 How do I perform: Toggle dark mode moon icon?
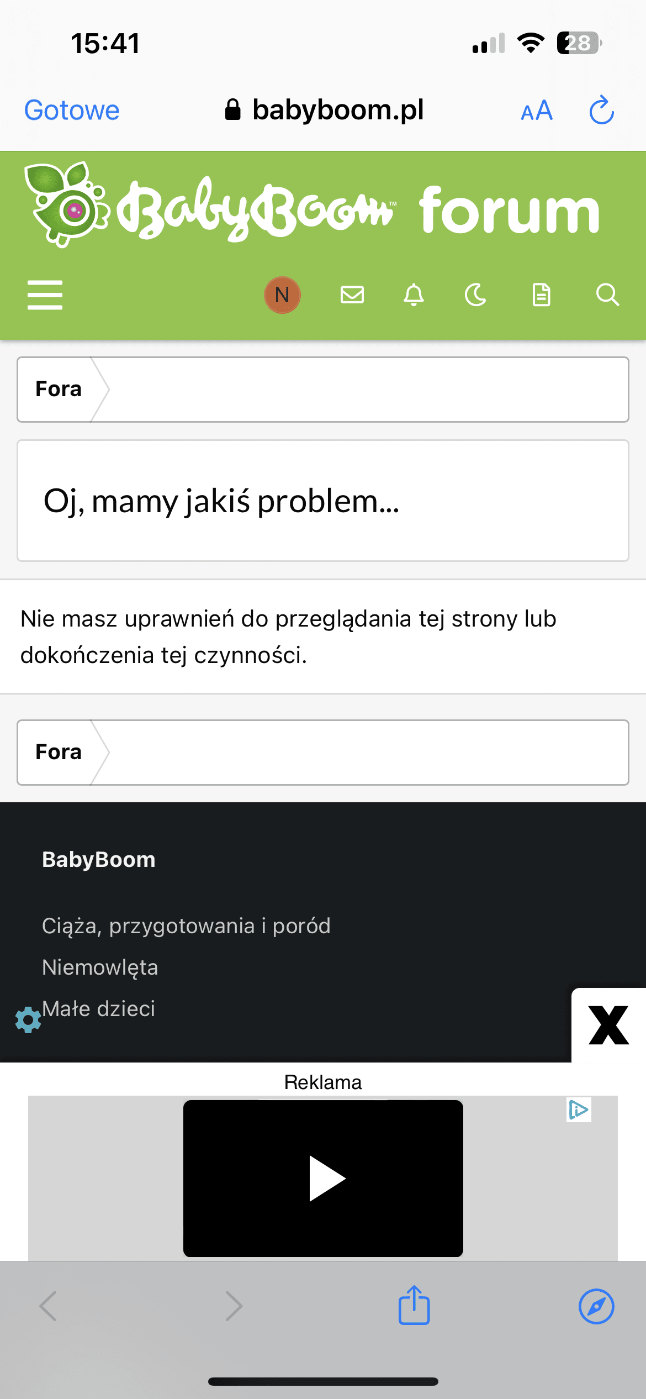[475, 294]
